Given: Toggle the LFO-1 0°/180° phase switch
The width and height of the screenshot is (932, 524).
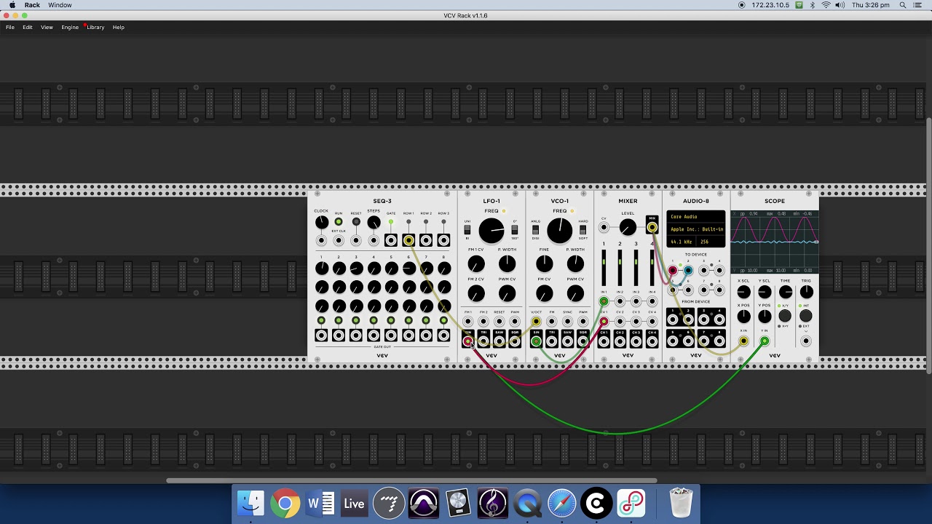Looking at the screenshot, I should pyautogui.click(x=514, y=230).
